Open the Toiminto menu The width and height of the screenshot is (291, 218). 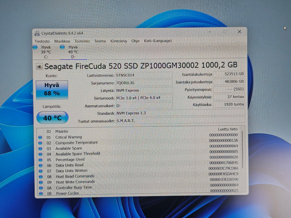pos(82,41)
